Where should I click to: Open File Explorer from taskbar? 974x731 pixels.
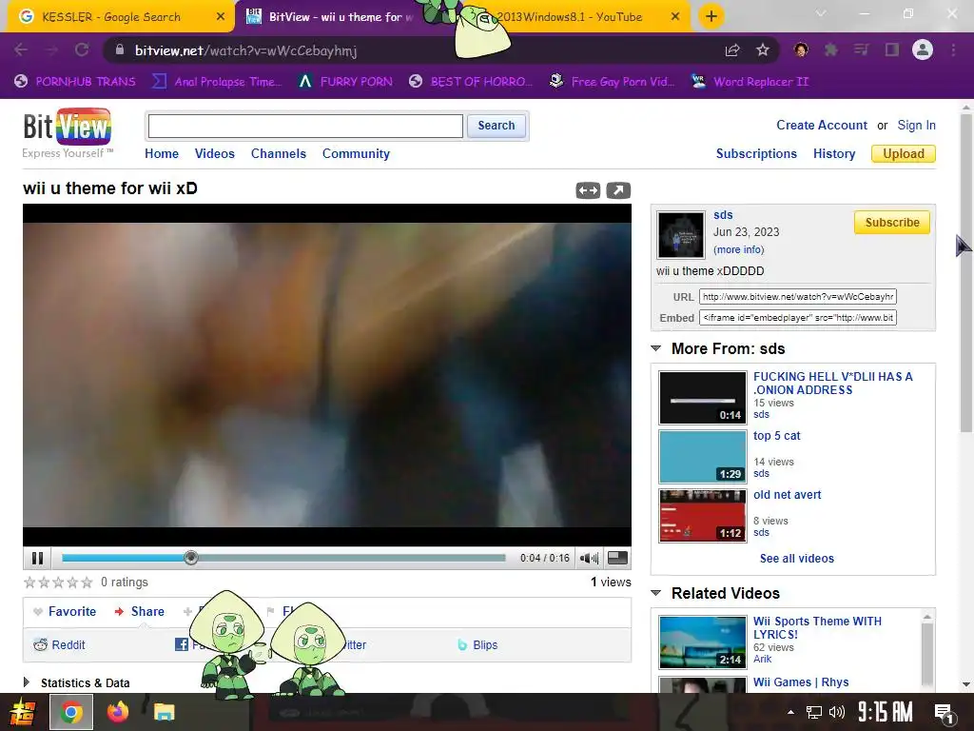(164, 712)
